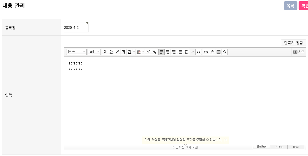The height and width of the screenshot is (156, 308).
Task: Toggle underline text formatting
Action: (111, 52)
